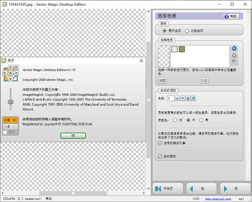Click the Vector Magic title bar app icon
Image resolution: width=252 pixels, height=202 pixels.
click(5, 4)
